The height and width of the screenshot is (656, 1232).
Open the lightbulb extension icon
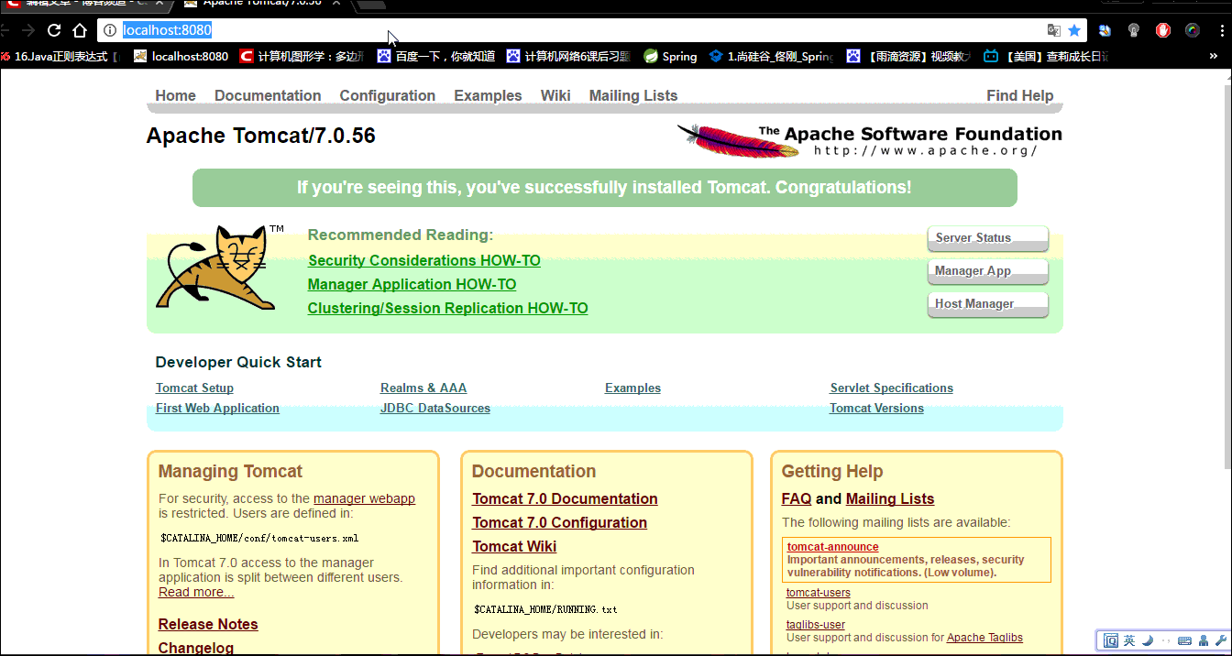tap(1134, 30)
